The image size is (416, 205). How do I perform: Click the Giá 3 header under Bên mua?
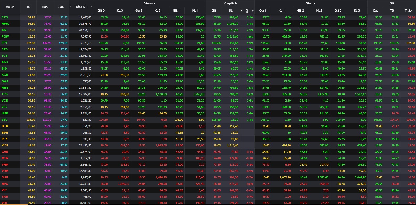pyautogui.click(x=101, y=10)
